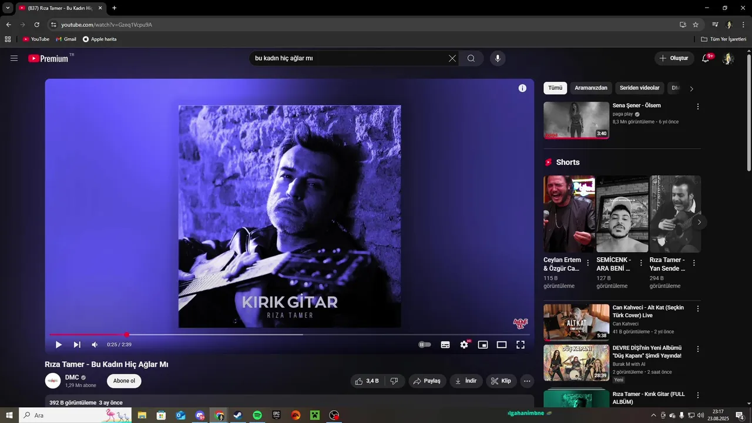
Task: Clear the search query with X
Action: click(x=452, y=58)
